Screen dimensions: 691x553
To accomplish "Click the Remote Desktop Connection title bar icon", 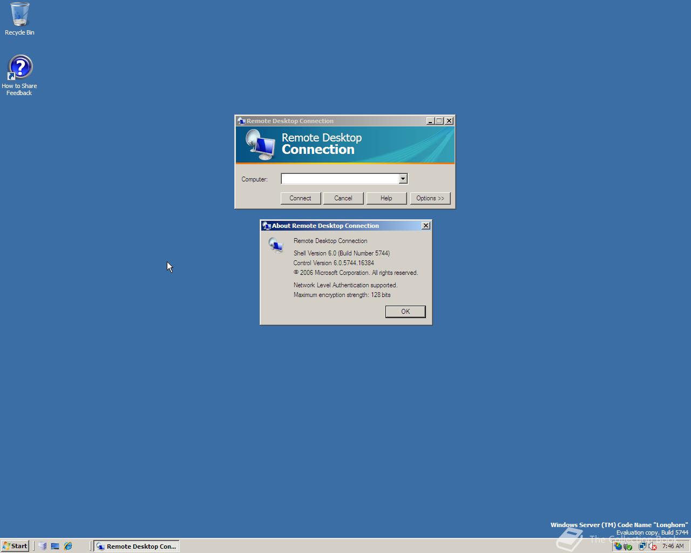I will [241, 121].
